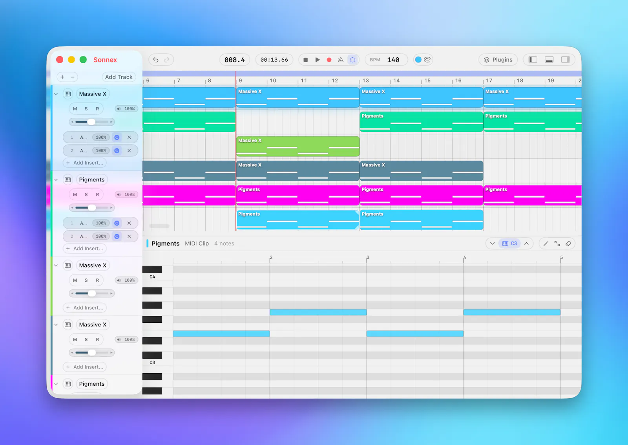Remove insert 1 from first Massive X track
This screenshot has height=445, width=628.
(129, 137)
